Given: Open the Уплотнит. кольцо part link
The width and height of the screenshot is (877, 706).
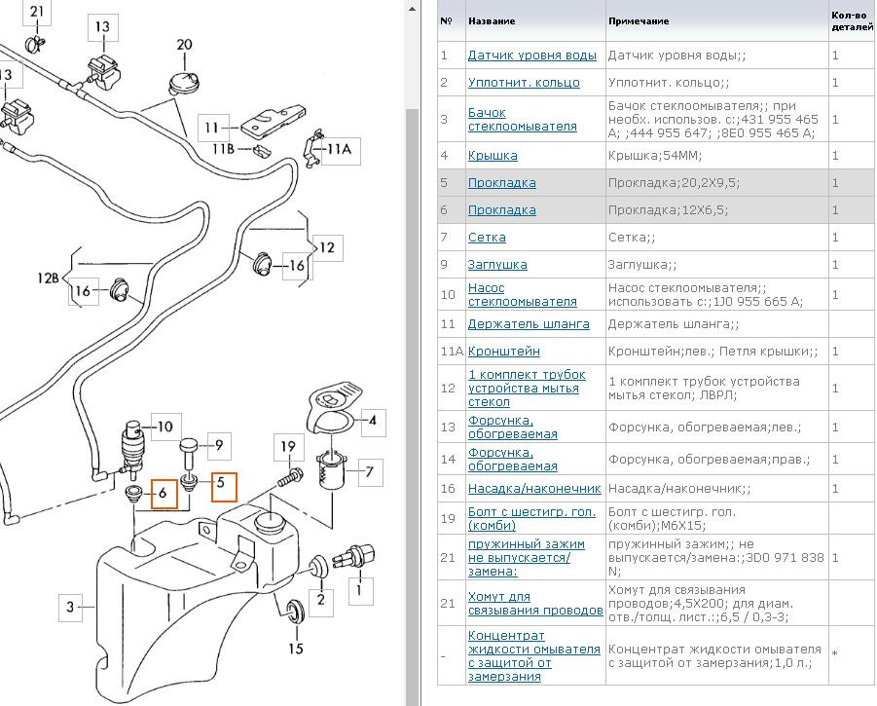Looking at the screenshot, I should pos(523,83).
